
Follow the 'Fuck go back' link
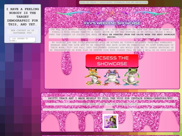[x=88, y=2]
